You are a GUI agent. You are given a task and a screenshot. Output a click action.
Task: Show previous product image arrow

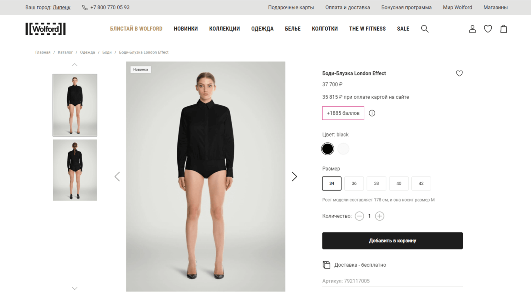[117, 177]
